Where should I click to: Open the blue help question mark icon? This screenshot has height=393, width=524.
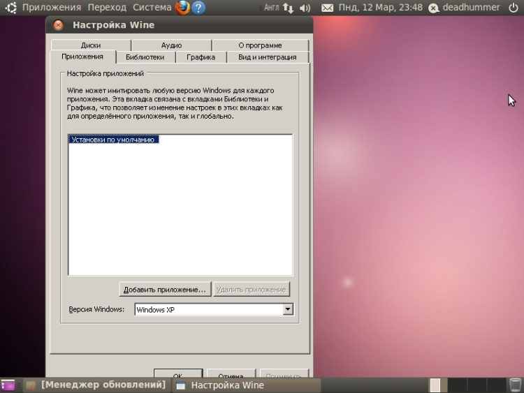198,8
